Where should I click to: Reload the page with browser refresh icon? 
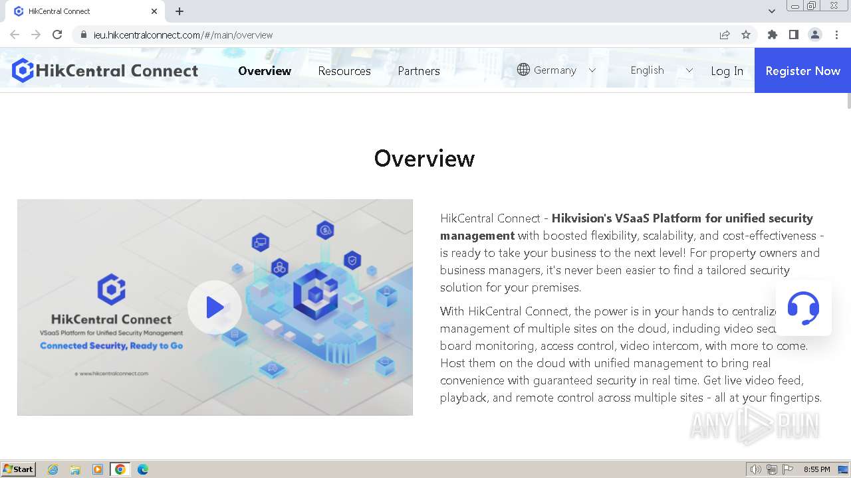(x=57, y=35)
